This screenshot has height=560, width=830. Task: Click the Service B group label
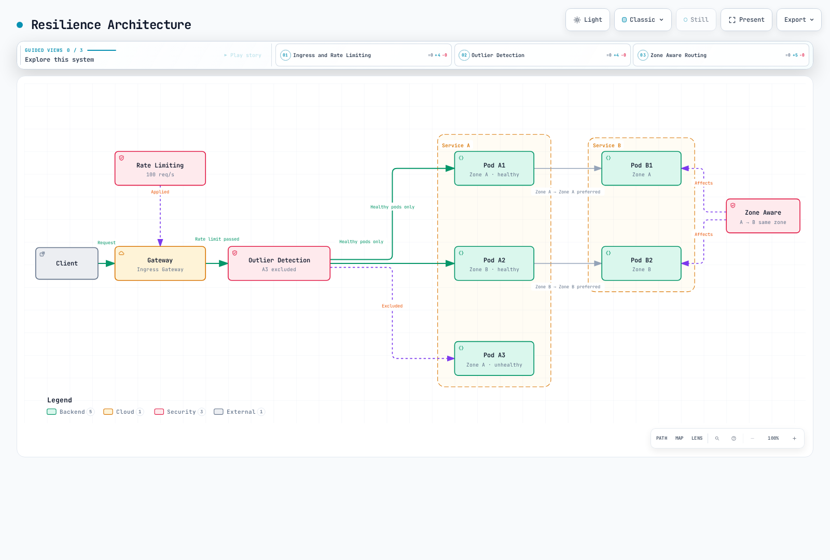point(606,146)
